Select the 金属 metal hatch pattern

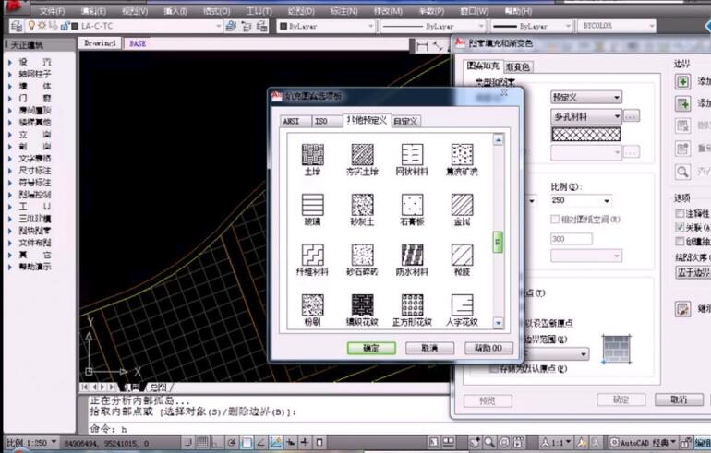pyautogui.click(x=462, y=205)
